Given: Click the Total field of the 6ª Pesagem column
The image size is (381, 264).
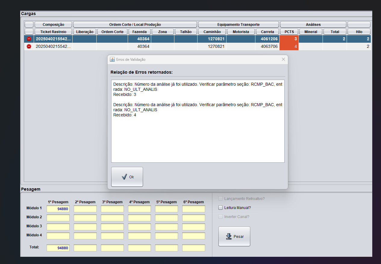Looking at the screenshot, I should tap(194, 248).
